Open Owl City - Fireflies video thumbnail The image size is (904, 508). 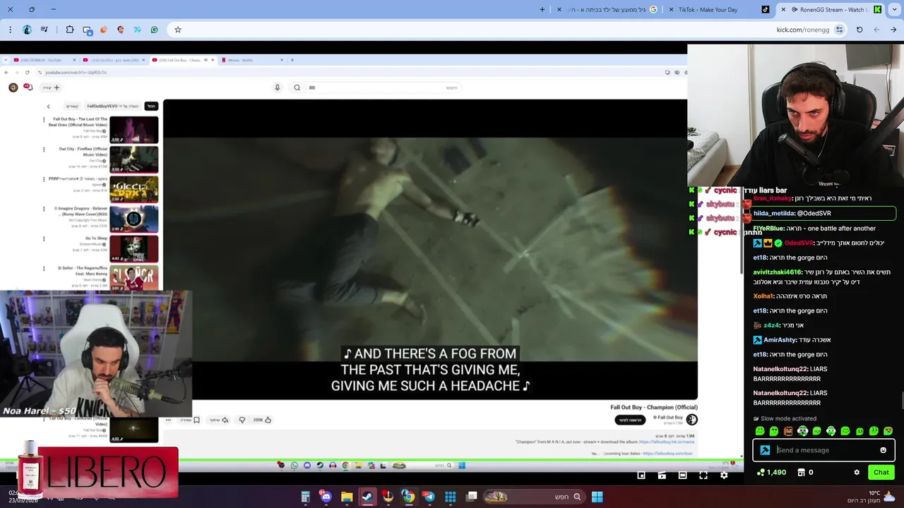tap(133, 159)
